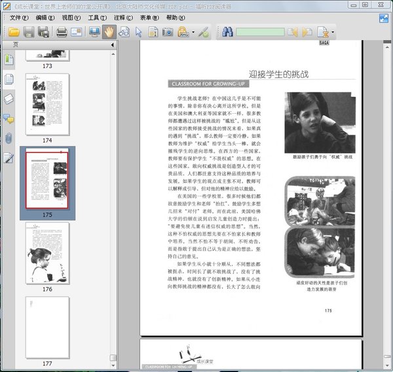Click the Save icon in toolbar
Screen dimensions: 393x372
(28, 31)
